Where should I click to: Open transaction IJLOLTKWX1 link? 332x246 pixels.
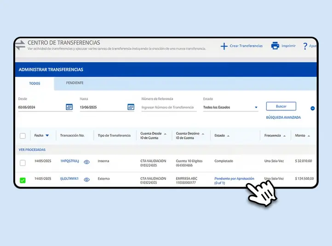[69, 179]
